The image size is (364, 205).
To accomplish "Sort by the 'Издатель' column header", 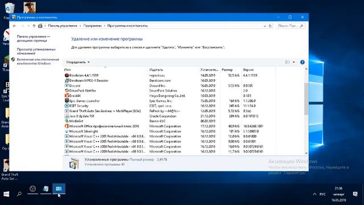I will pyautogui.click(x=173, y=69).
